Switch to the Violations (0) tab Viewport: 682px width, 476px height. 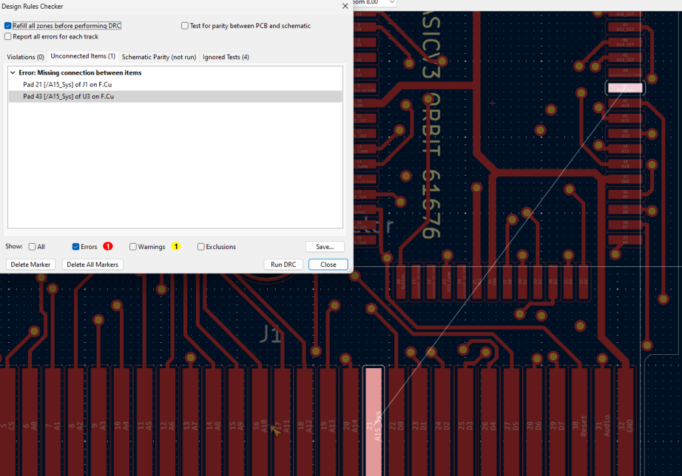point(25,57)
